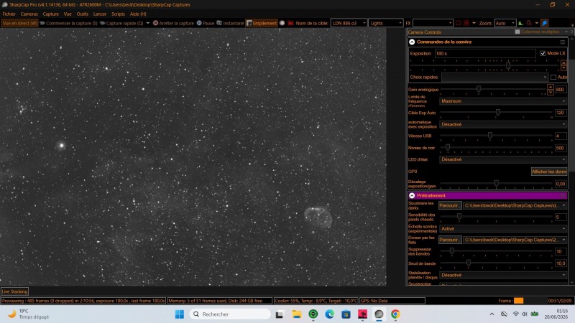The height and width of the screenshot is (323, 575).
Task: Open the Outils menu
Action: point(82,14)
